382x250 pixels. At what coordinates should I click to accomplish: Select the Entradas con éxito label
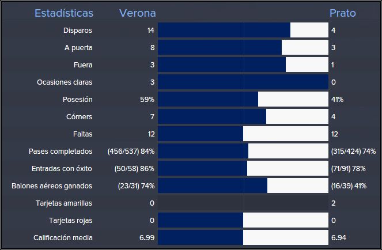[62, 169]
